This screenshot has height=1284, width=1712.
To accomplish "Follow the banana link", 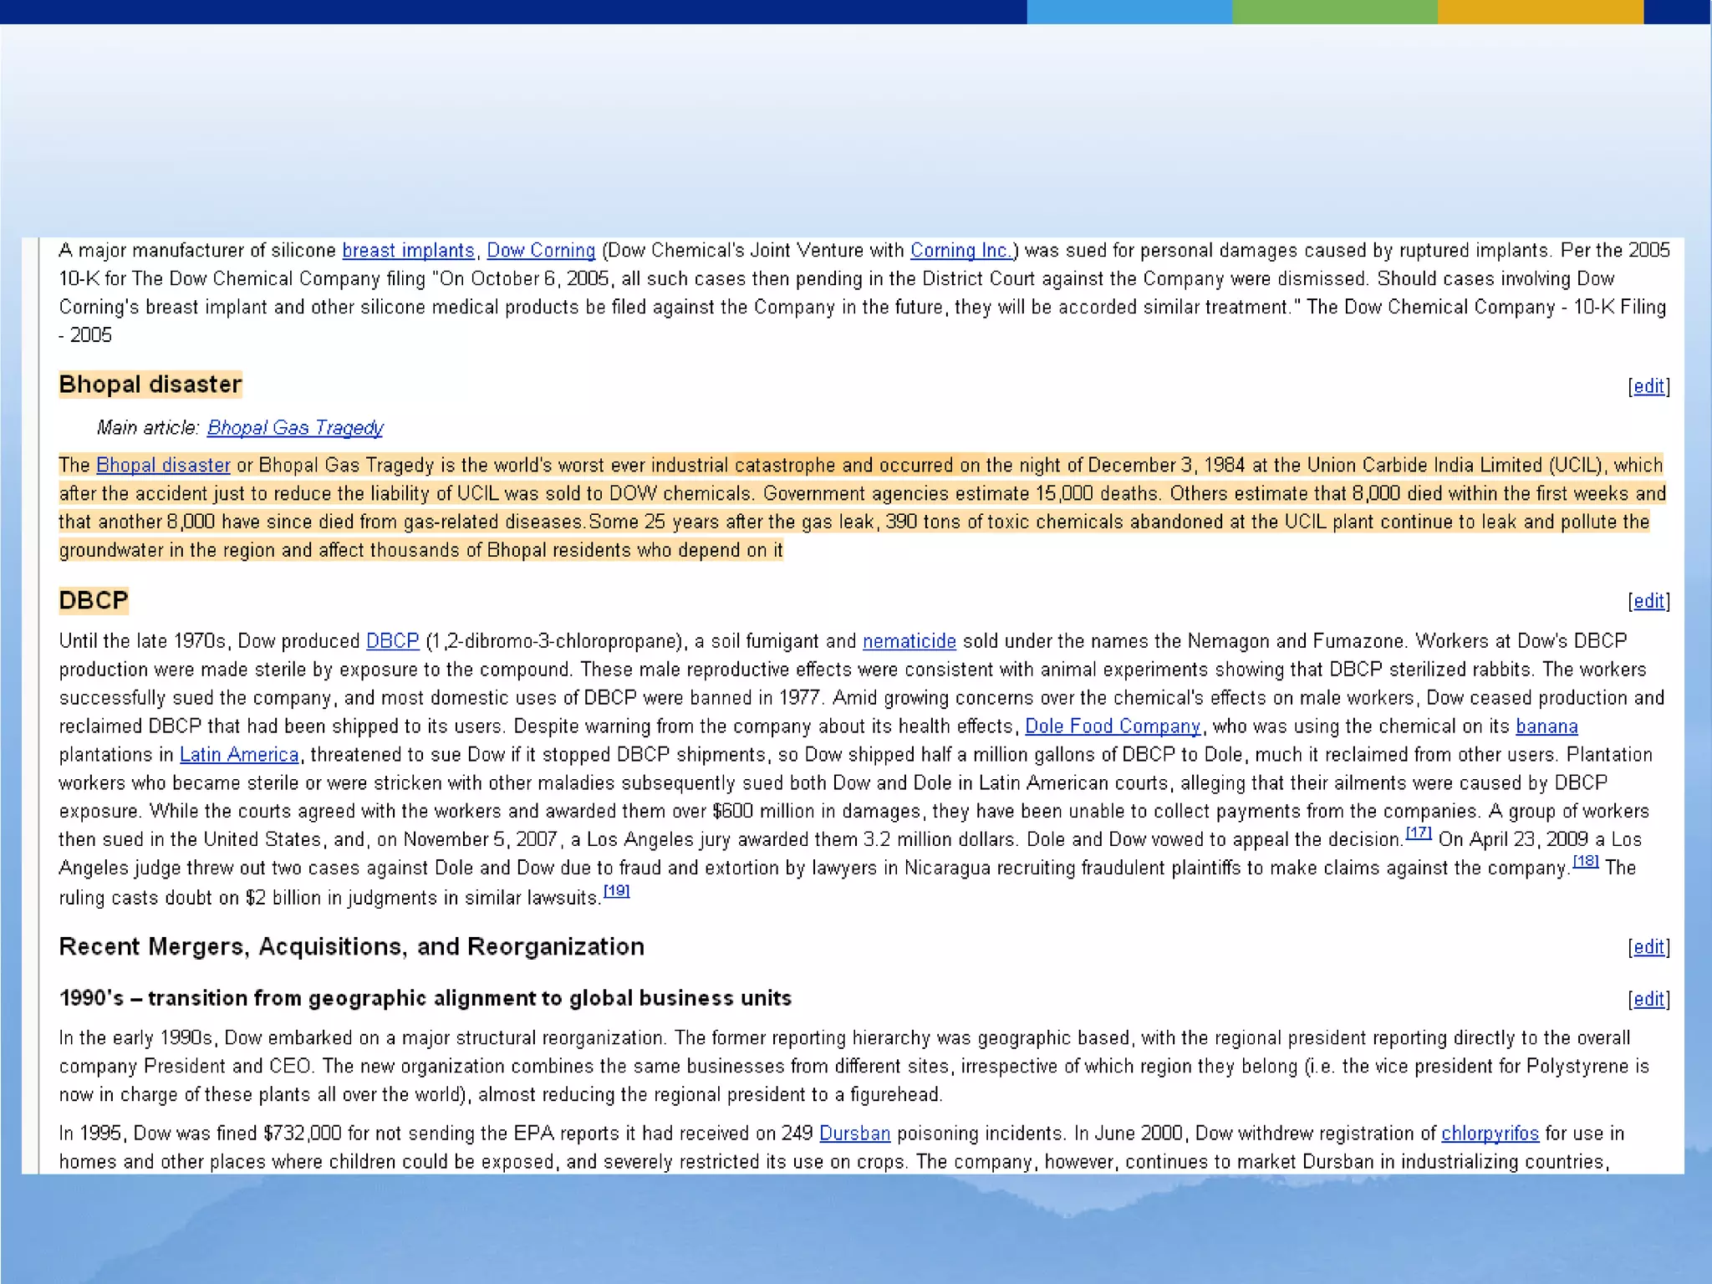I will click(x=1546, y=726).
